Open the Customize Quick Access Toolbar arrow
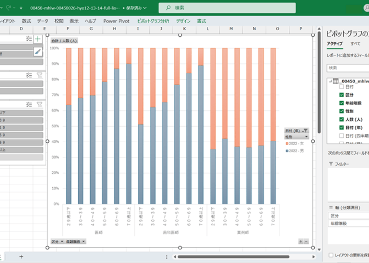The image size is (369, 263). [21, 8]
